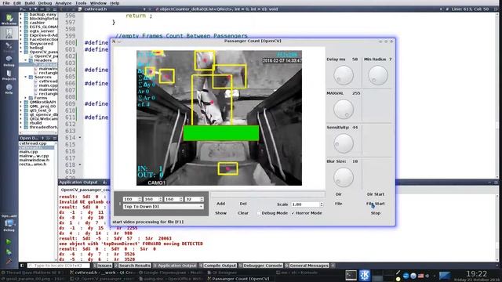
Task: Click the Clear button
Action: (x=243, y=213)
